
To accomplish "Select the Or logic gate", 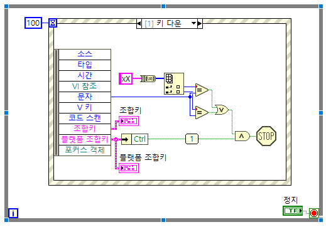I will (x=222, y=110).
